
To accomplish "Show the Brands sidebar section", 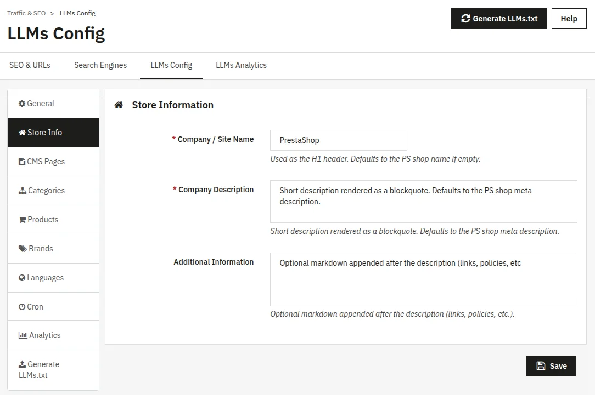I will tap(53, 249).
